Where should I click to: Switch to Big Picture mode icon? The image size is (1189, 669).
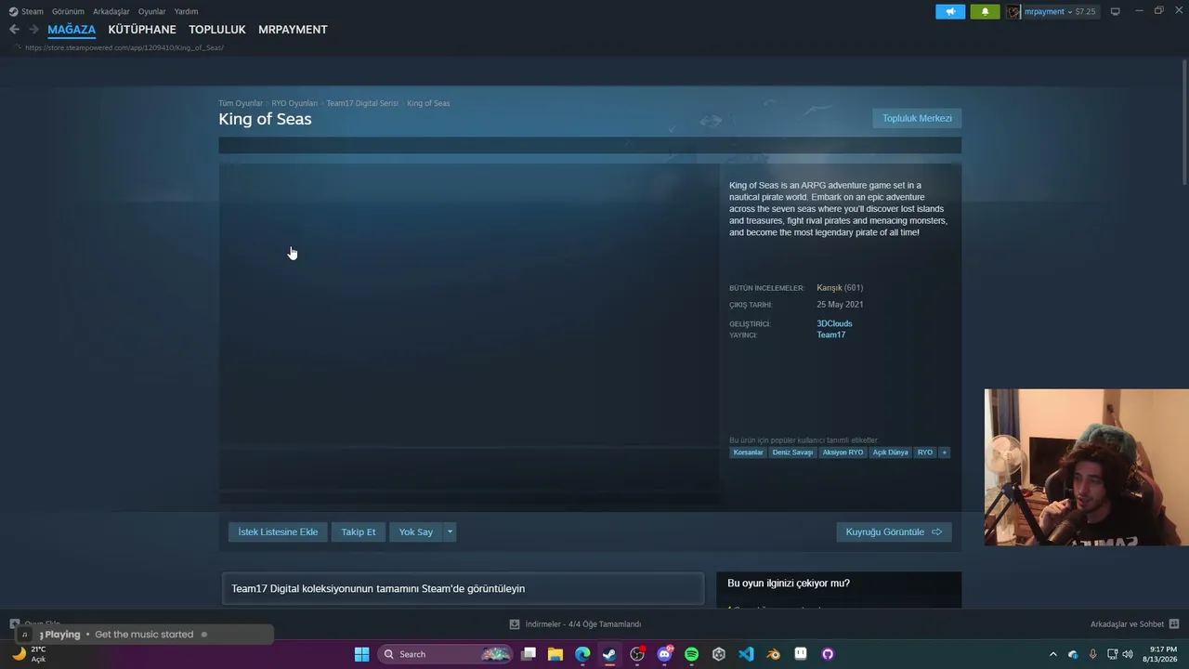click(x=1115, y=12)
